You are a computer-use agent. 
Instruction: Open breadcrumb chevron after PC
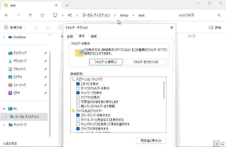pos(77,15)
